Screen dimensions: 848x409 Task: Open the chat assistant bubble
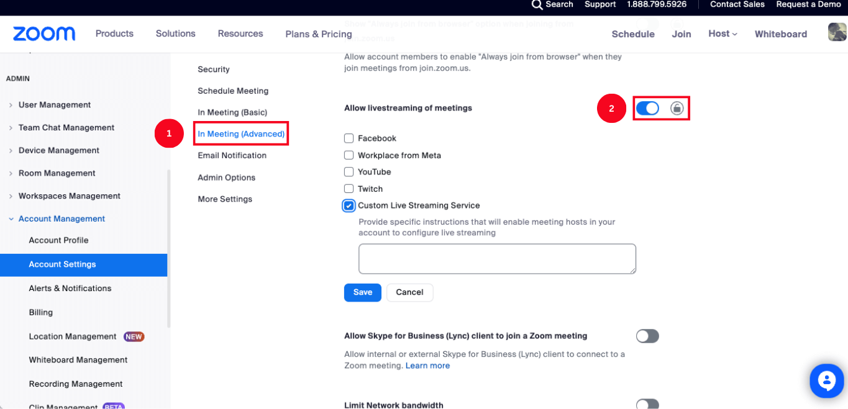tap(827, 380)
